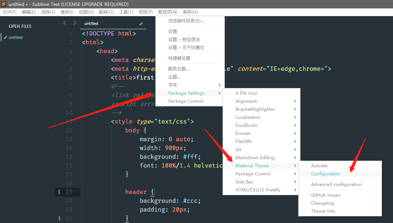393x223 pixels.
Task: Open GitHub Issues for Material Theme
Action: pyautogui.click(x=327, y=195)
